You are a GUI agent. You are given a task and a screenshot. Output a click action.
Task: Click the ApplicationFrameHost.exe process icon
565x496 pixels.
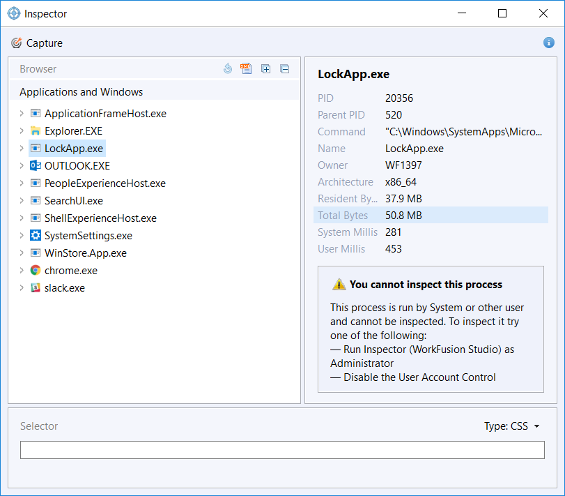[x=36, y=114]
